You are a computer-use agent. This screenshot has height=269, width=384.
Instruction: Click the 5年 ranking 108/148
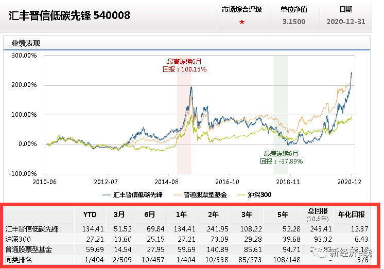[x=287, y=260]
